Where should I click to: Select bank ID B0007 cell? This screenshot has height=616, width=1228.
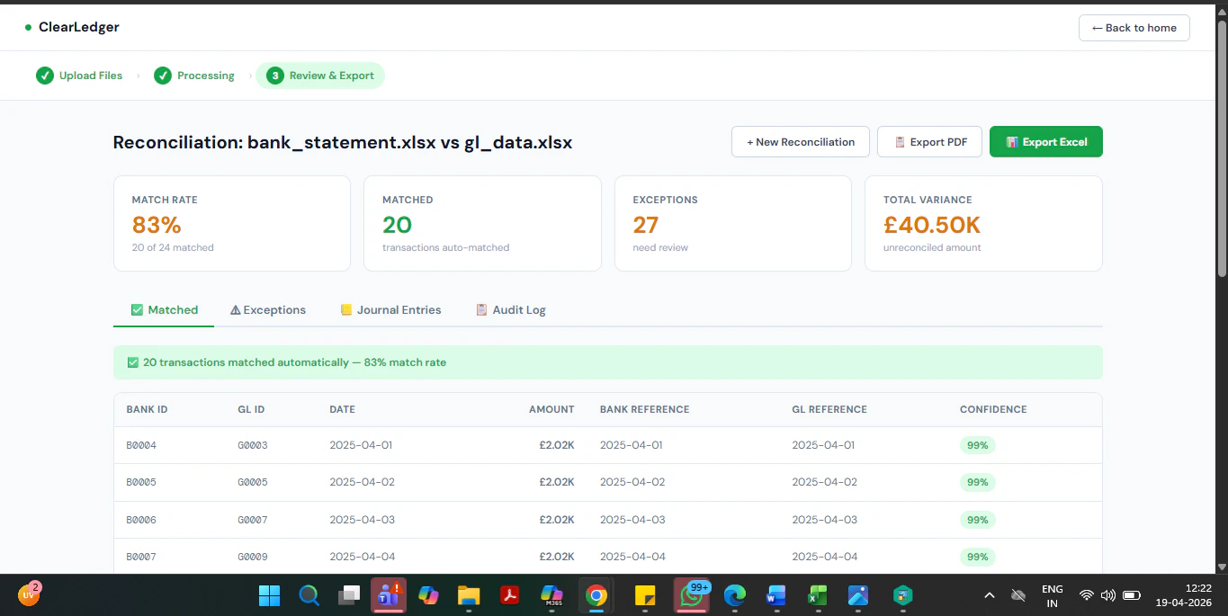[141, 557]
